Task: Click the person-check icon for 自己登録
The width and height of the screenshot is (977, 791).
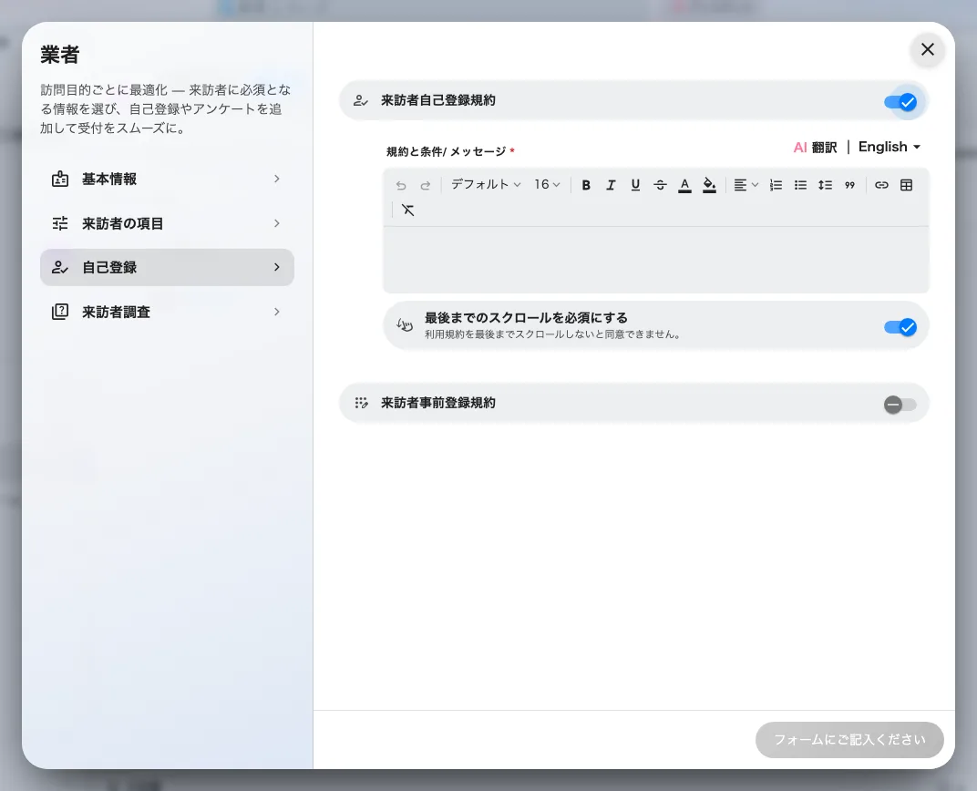Action: click(x=60, y=268)
